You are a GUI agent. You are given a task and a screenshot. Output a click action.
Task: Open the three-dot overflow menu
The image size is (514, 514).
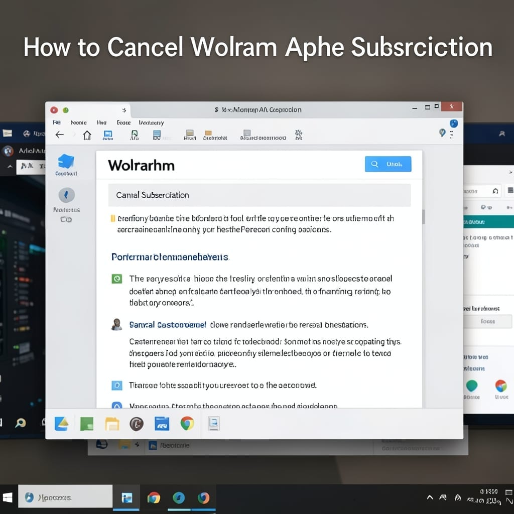(452, 135)
